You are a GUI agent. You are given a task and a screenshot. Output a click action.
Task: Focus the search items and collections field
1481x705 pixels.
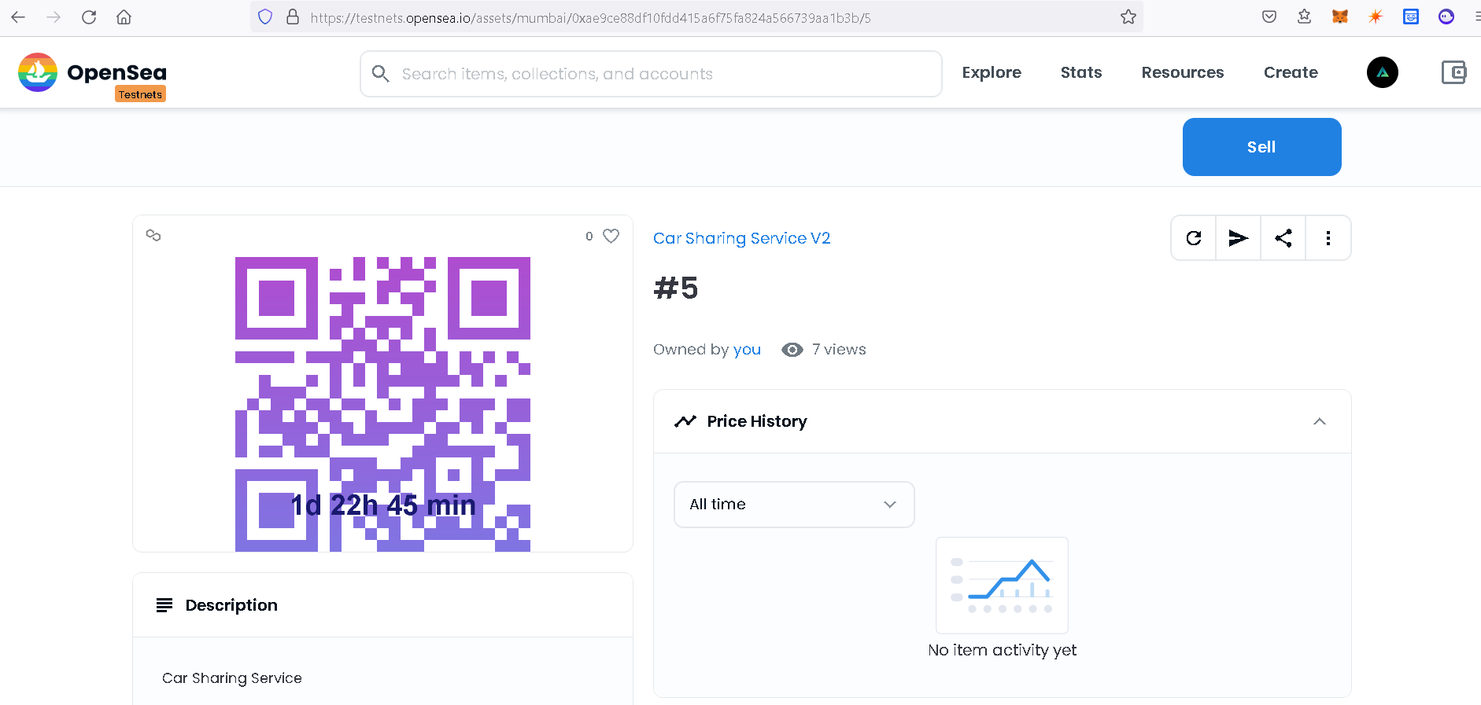pyautogui.click(x=651, y=74)
